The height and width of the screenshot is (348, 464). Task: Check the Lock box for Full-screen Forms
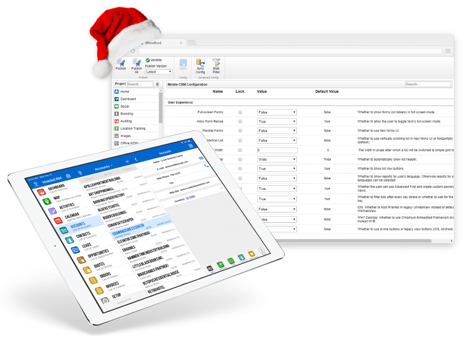[240, 112]
